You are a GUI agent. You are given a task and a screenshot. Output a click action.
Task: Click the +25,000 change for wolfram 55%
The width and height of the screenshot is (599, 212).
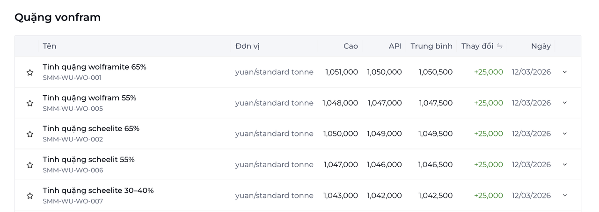point(488,103)
